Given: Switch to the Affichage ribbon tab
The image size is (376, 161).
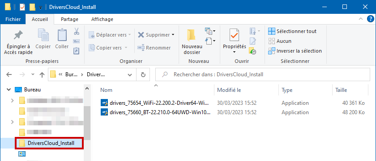Looking at the screenshot, I should [x=102, y=19].
